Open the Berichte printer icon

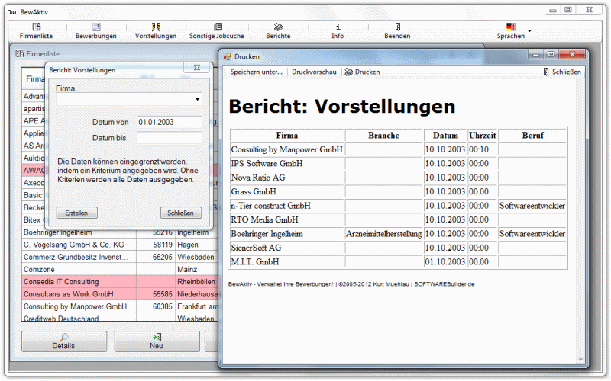[278, 27]
